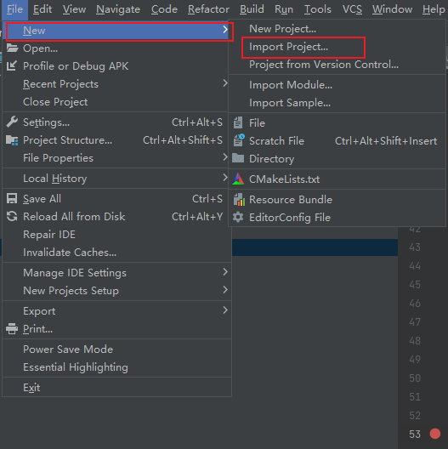This screenshot has height=449, width=448.
Task: Click the Print printer icon
Action: (x=12, y=329)
